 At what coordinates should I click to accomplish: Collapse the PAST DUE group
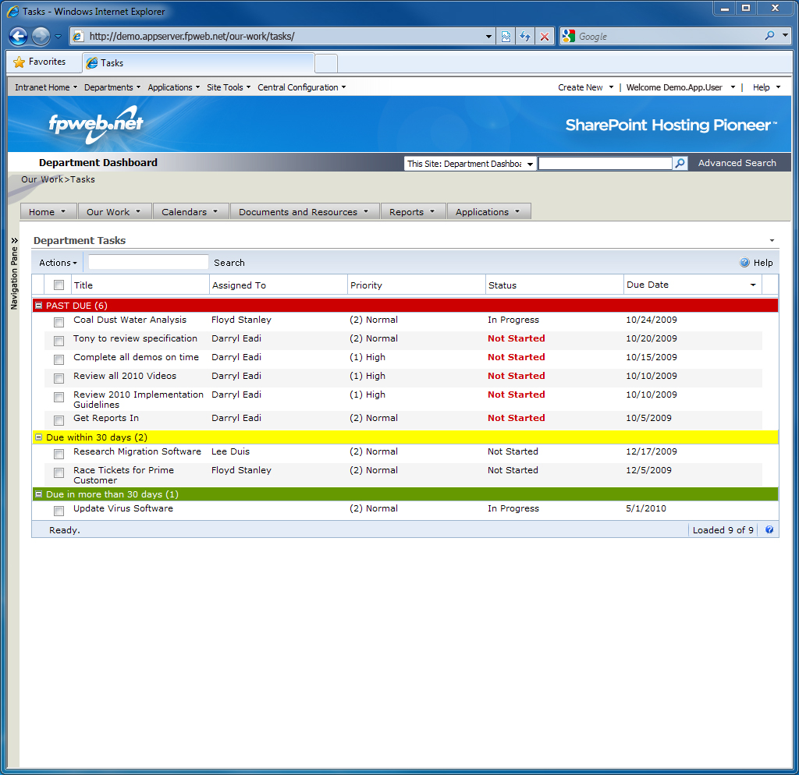pyautogui.click(x=39, y=306)
